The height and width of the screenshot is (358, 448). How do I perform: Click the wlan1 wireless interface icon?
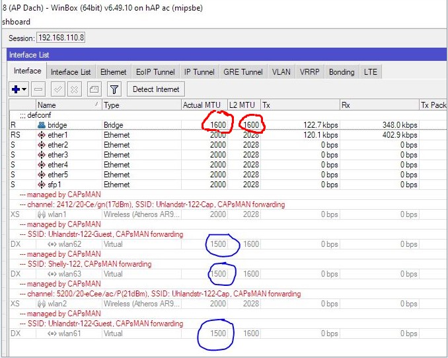click(x=42, y=214)
